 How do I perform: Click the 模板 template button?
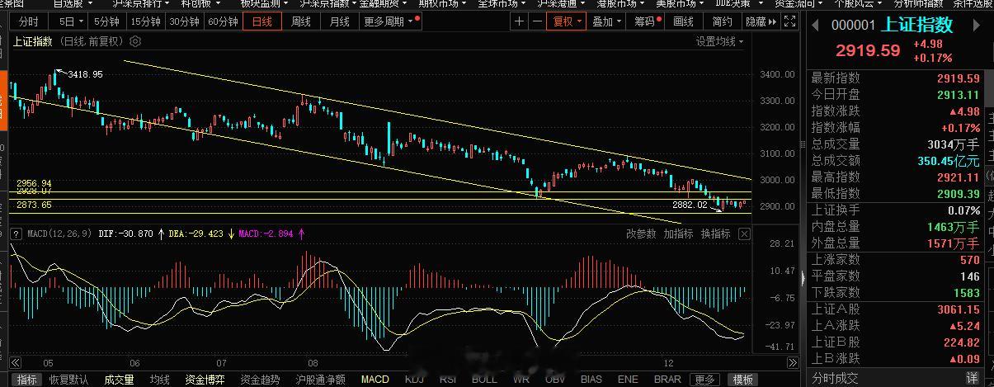tap(742, 380)
